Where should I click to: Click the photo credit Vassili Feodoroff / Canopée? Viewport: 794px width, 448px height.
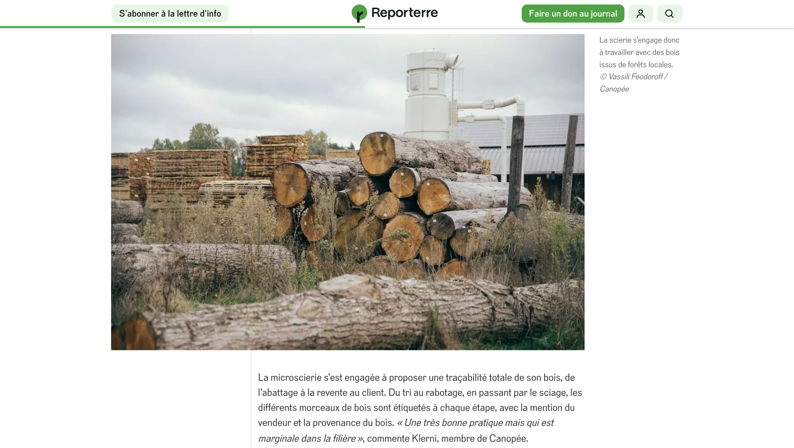point(634,83)
